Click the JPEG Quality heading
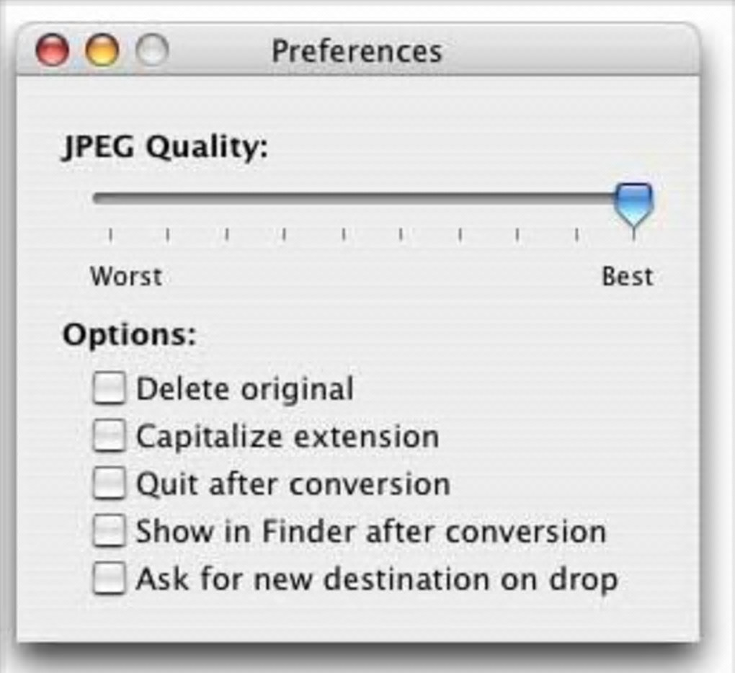Screen dimensions: 735x673 point(166,148)
